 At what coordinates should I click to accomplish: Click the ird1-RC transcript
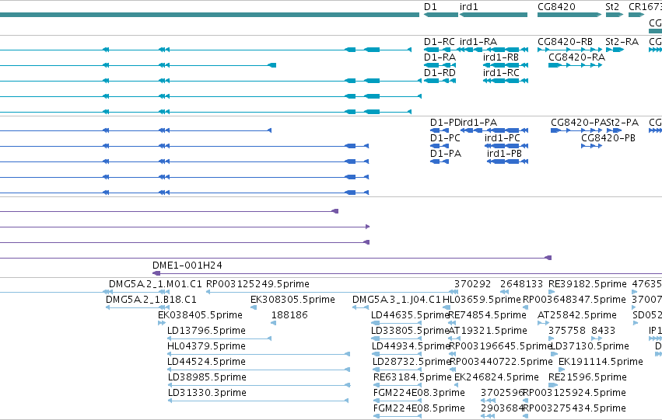tap(506, 81)
